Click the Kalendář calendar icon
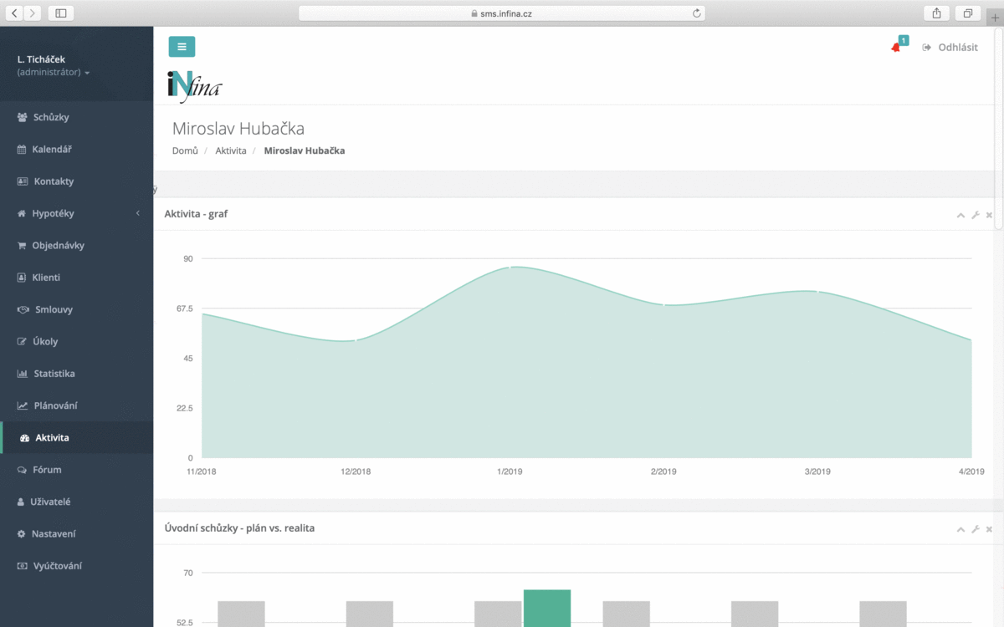The height and width of the screenshot is (627, 1004). (22, 149)
